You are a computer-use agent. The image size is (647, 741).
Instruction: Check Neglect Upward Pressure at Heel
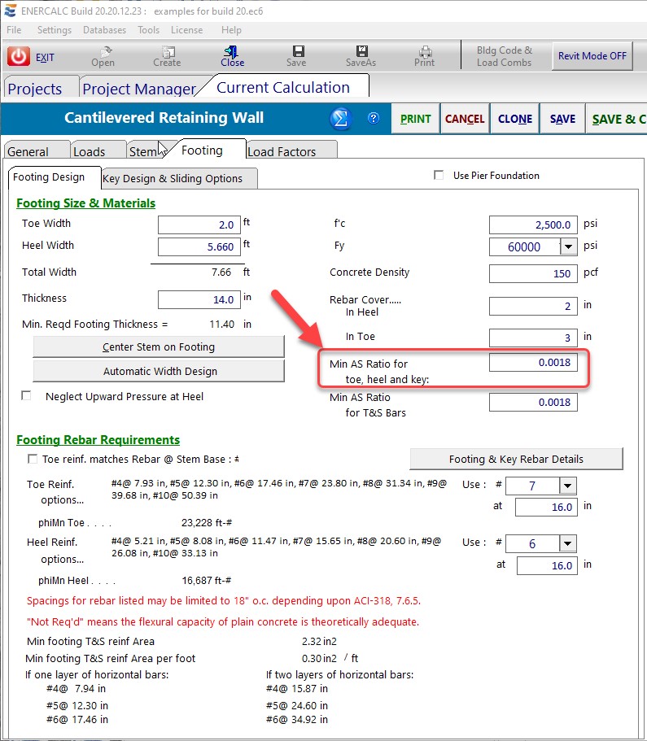27,396
